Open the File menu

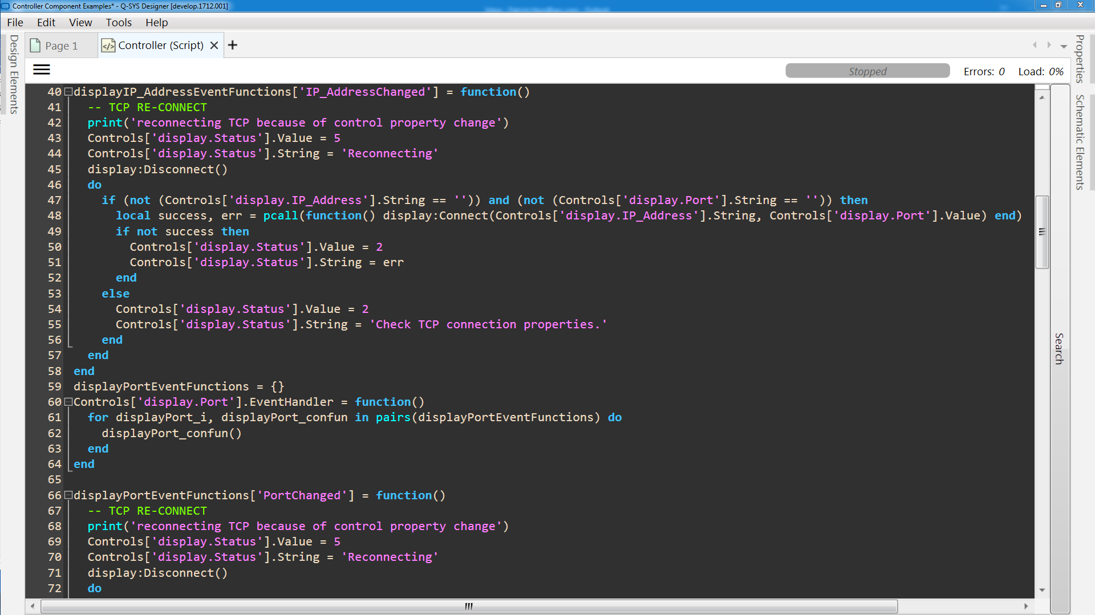[x=15, y=22]
